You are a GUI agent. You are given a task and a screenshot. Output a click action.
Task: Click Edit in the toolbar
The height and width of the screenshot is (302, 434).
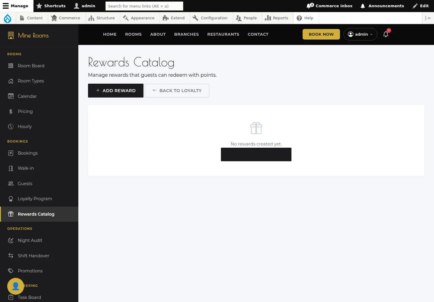pyautogui.click(x=421, y=6)
